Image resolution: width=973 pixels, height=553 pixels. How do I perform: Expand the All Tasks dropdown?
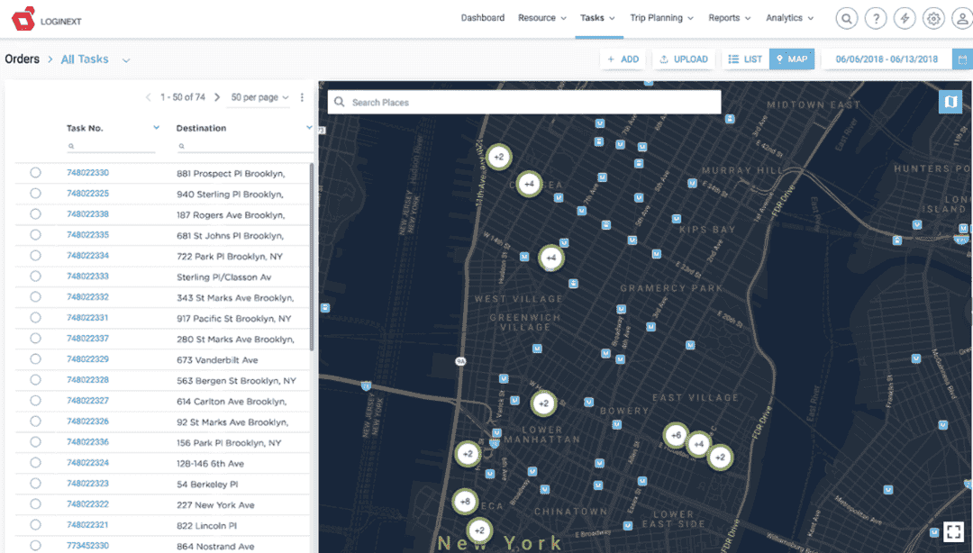click(125, 59)
